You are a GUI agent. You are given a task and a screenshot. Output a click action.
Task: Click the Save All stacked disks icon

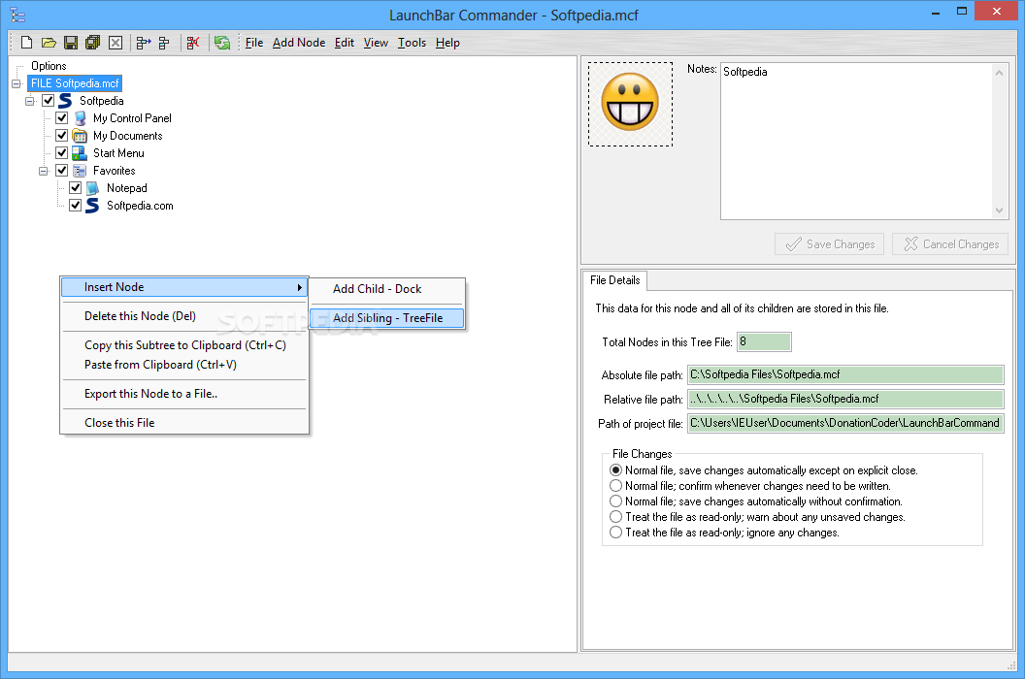[93, 43]
